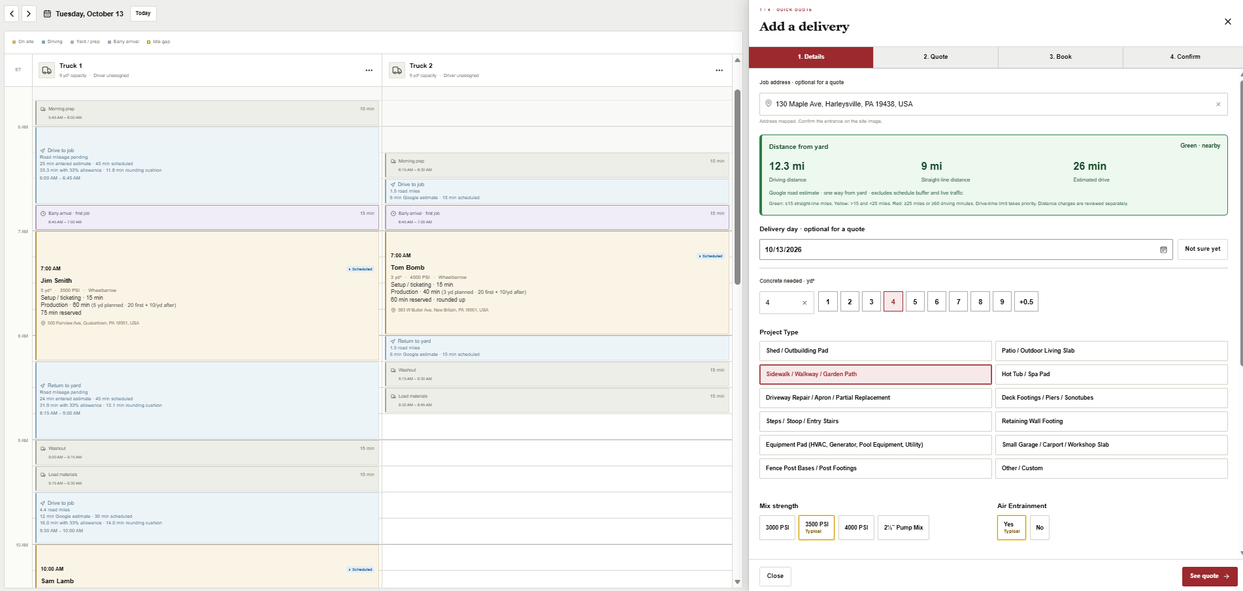Open Jim Smith 7:00 AM delivery
Screen dimensions: 1243x591
tap(207, 296)
